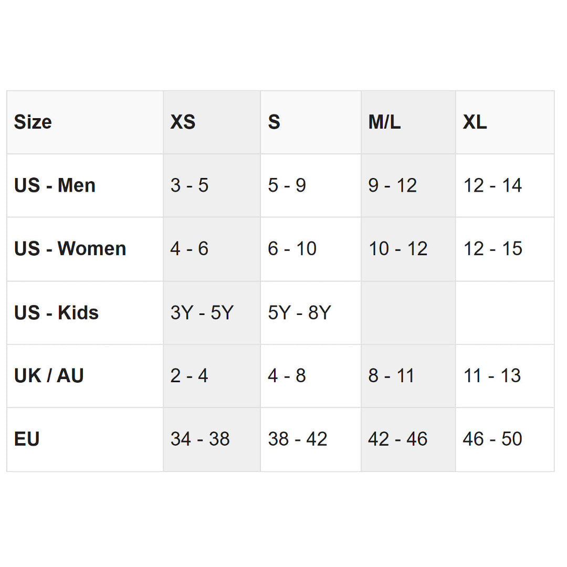The width and height of the screenshot is (567, 567).
Task: Click the EU XL value 46 - 50
Action: coord(492,439)
